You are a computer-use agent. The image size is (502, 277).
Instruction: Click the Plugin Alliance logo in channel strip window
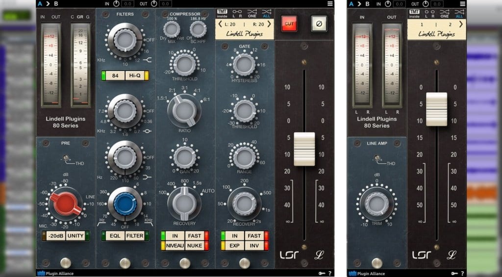point(55,274)
